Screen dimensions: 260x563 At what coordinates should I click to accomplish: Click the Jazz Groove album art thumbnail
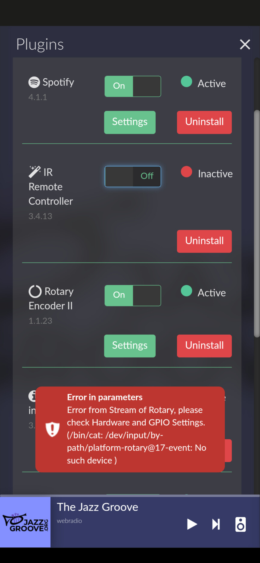tap(25, 522)
